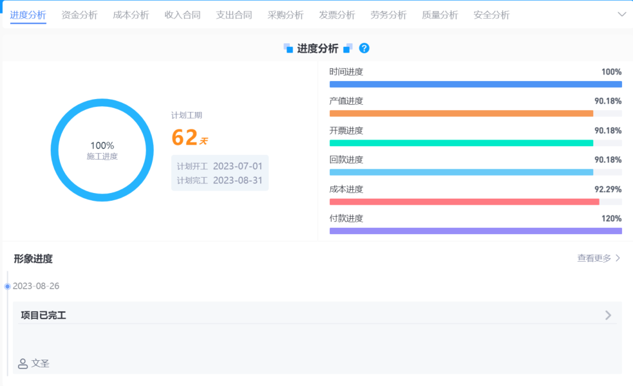Click the circular 100% 施工进度 ring chart
The height and width of the screenshot is (386, 633).
pos(102,149)
